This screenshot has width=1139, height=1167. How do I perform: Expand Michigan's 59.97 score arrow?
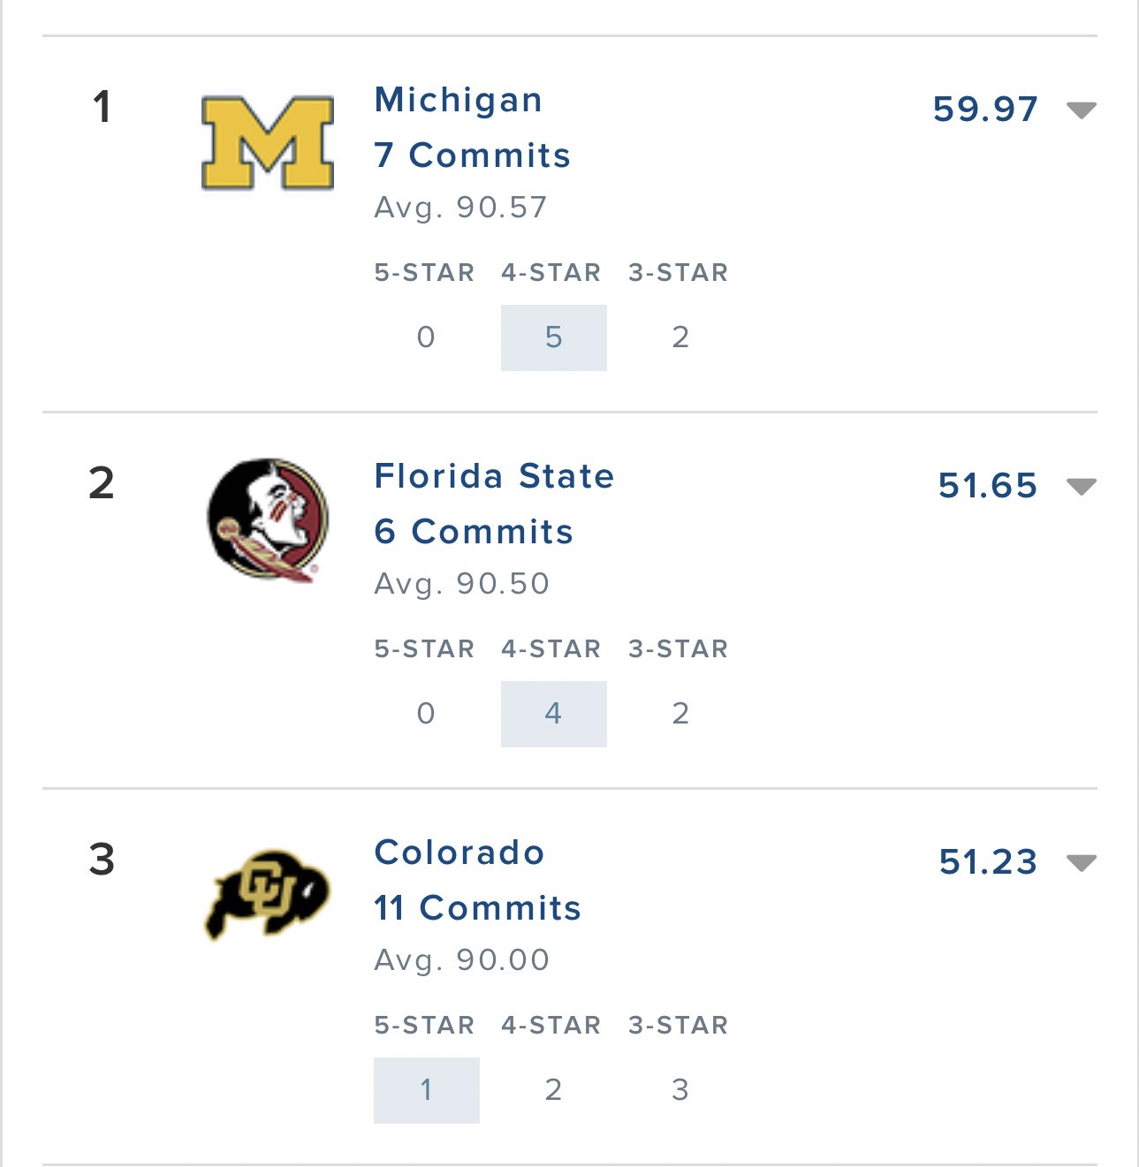coord(1082,110)
